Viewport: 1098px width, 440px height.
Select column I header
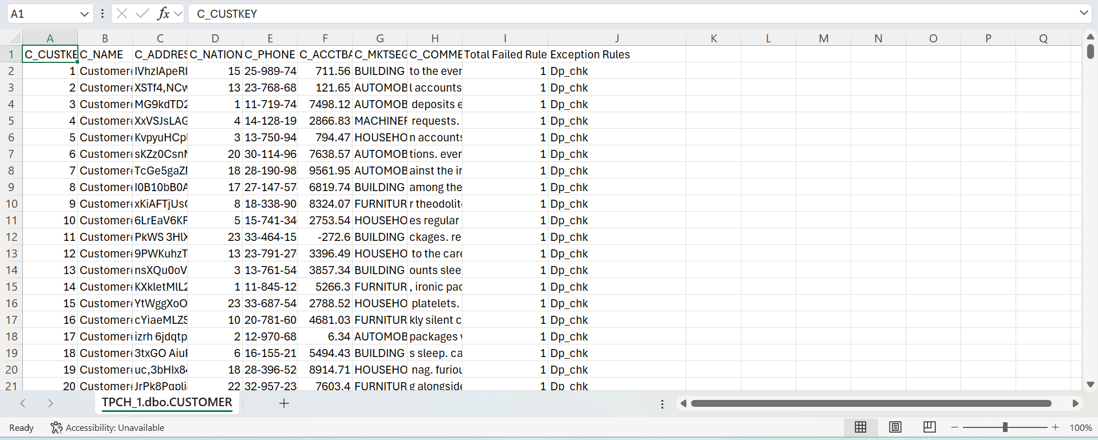click(x=505, y=38)
